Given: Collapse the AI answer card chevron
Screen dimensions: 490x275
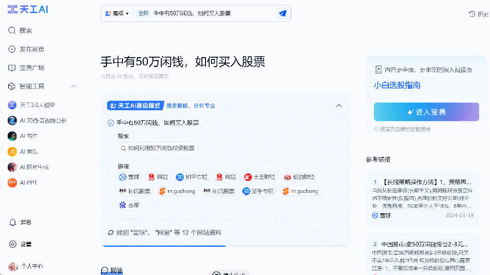Looking at the screenshot, I should 339,105.
